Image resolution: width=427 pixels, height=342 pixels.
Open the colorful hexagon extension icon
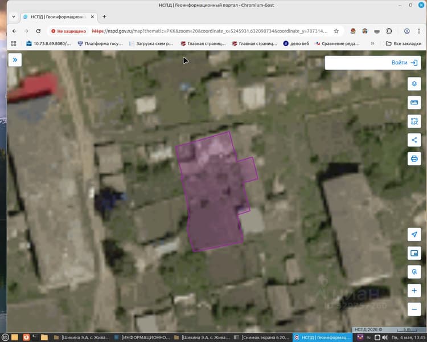pyautogui.click(x=365, y=31)
